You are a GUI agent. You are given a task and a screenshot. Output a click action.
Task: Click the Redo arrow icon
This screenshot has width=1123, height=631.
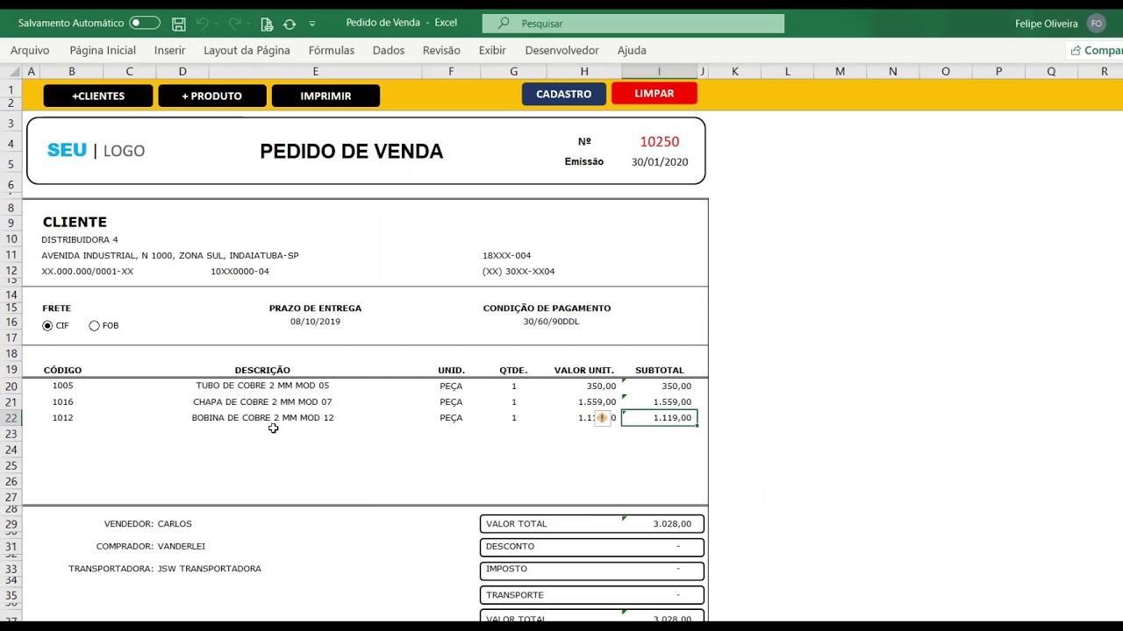click(x=233, y=24)
